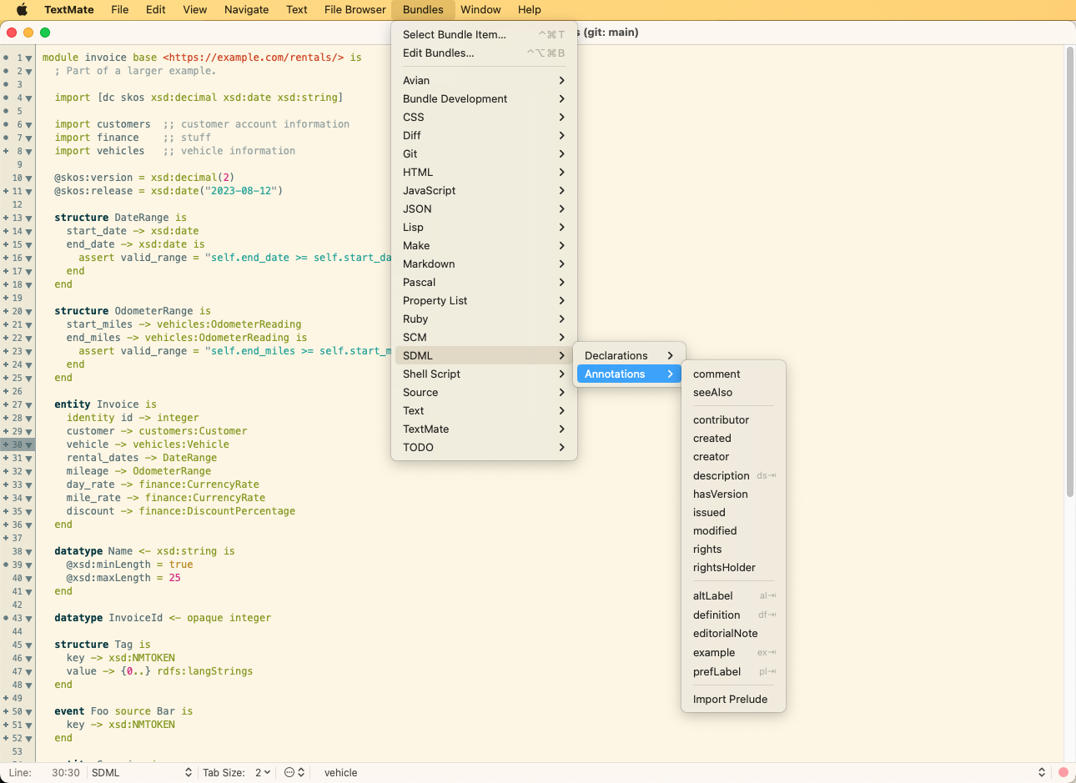This screenshot has width=1076, height=783.
Task: Click the Line 30:30 position field
Action: [x=65, y=773]
